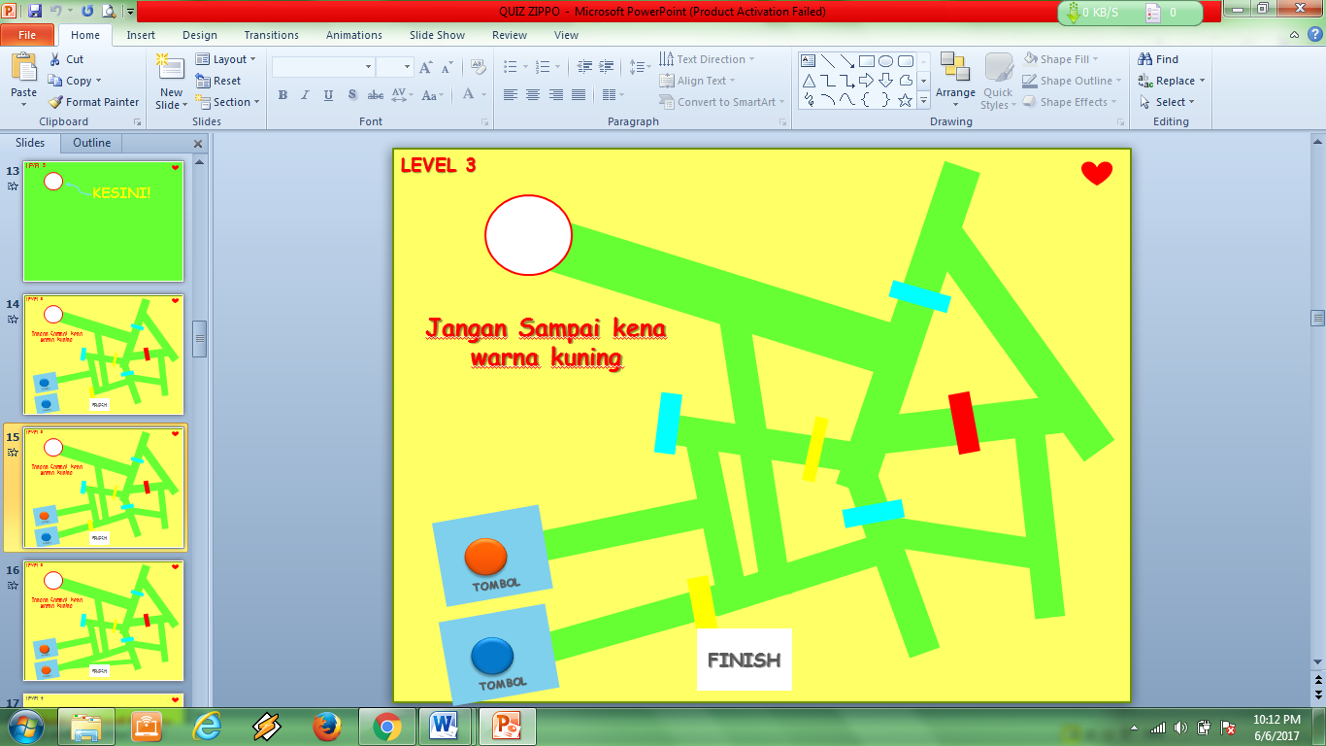Open Firefox from the taskbar

click(327, 727)
